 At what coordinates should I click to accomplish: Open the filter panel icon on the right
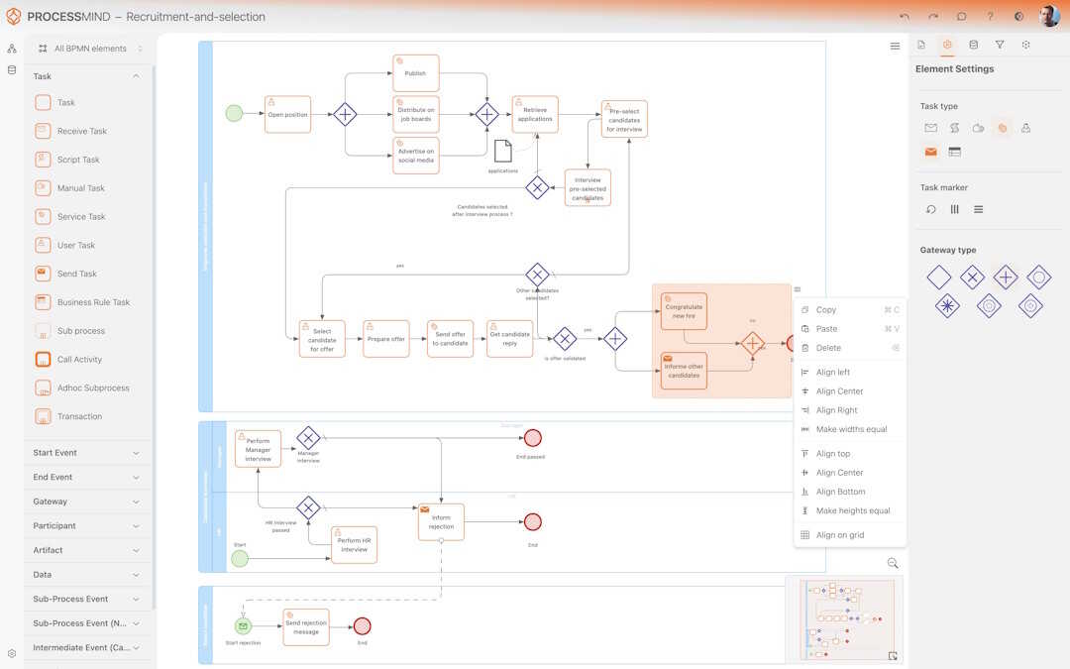1000,44
